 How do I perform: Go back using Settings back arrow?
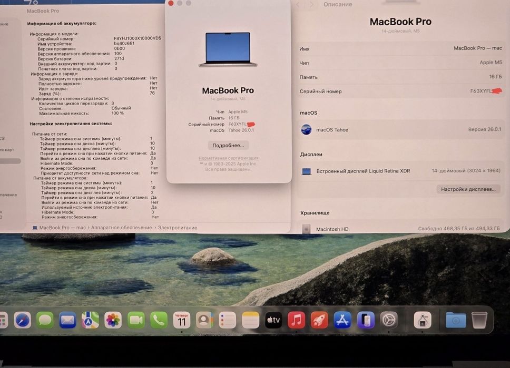[x=298, y=5]
